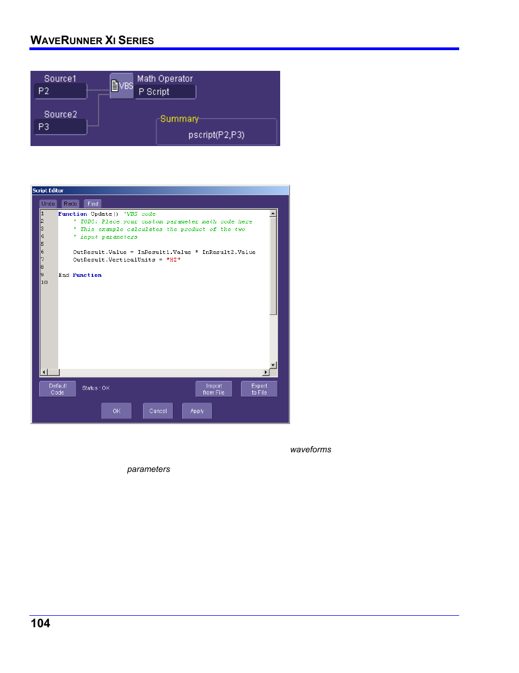Click Export to File button
The height and width of the screenshot is (673, 519).
coord(259,389)
